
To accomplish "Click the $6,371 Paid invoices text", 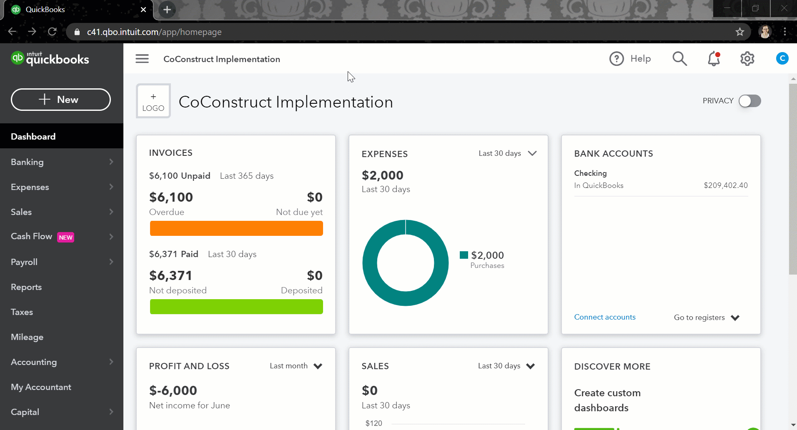I will tap(173, 254).
